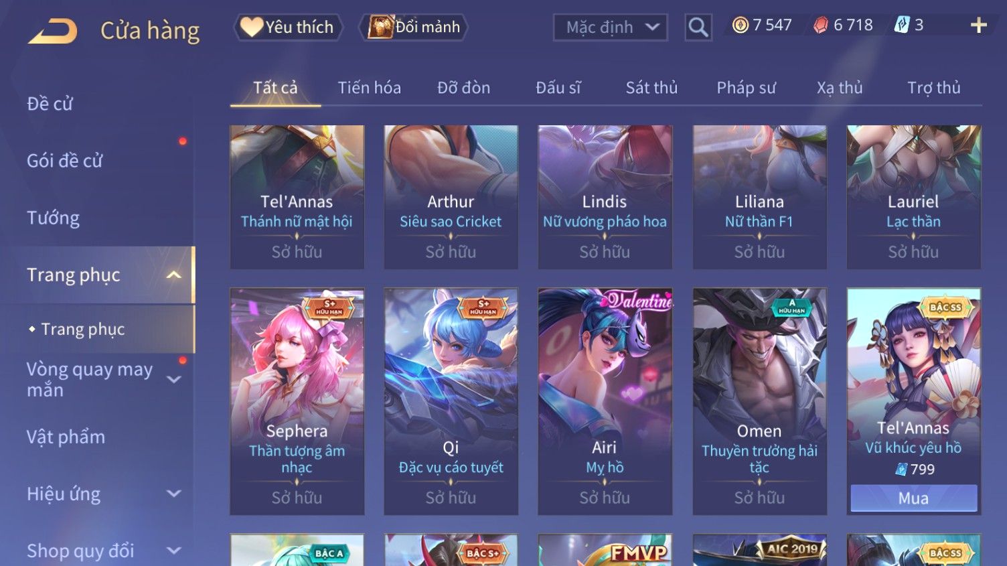Expand the Shop quy đổi section
This screenshot has height=566, width=1007.
tap(173, 551)
